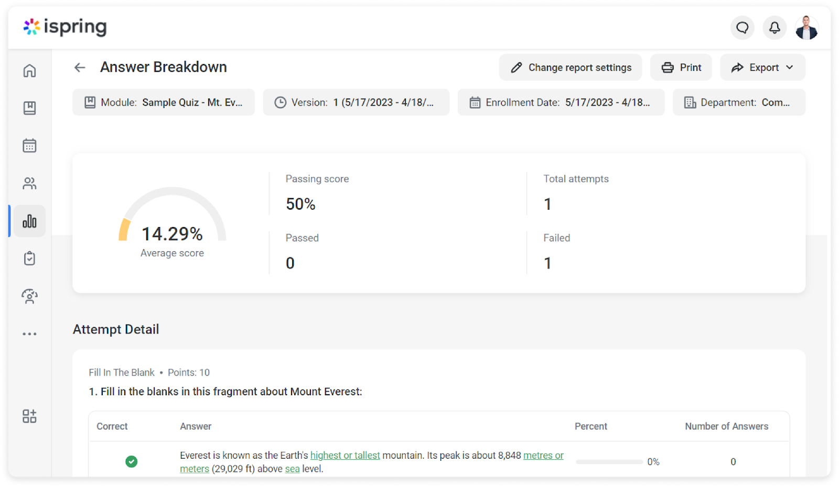Go back using the left arrow

[80, 68]
